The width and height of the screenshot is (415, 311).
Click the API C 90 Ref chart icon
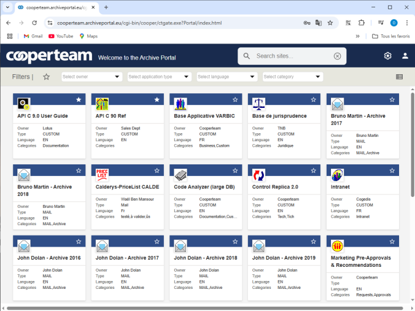102,104
